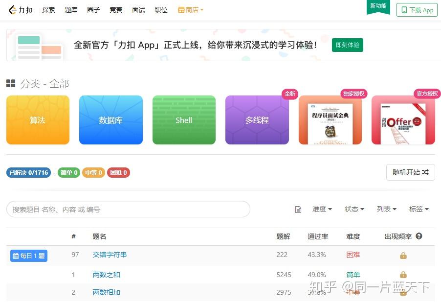The height and width of the screenshot is (305, 441).
Task: Toggle the 中等 0 difficulty filter pill
Action: (94, 172)
